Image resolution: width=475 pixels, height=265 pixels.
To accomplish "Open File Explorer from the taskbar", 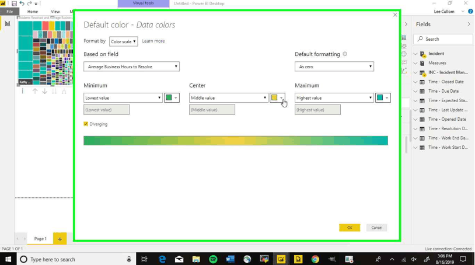I will click(196, 259).
